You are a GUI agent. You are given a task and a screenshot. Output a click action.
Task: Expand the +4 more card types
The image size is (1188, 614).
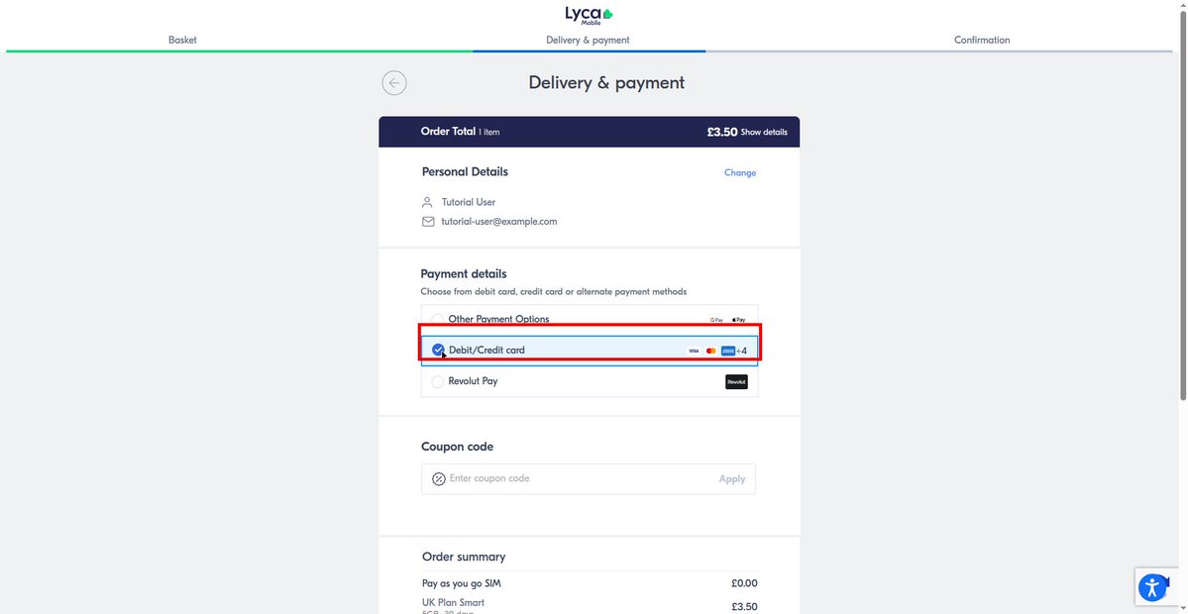[741, 351]
